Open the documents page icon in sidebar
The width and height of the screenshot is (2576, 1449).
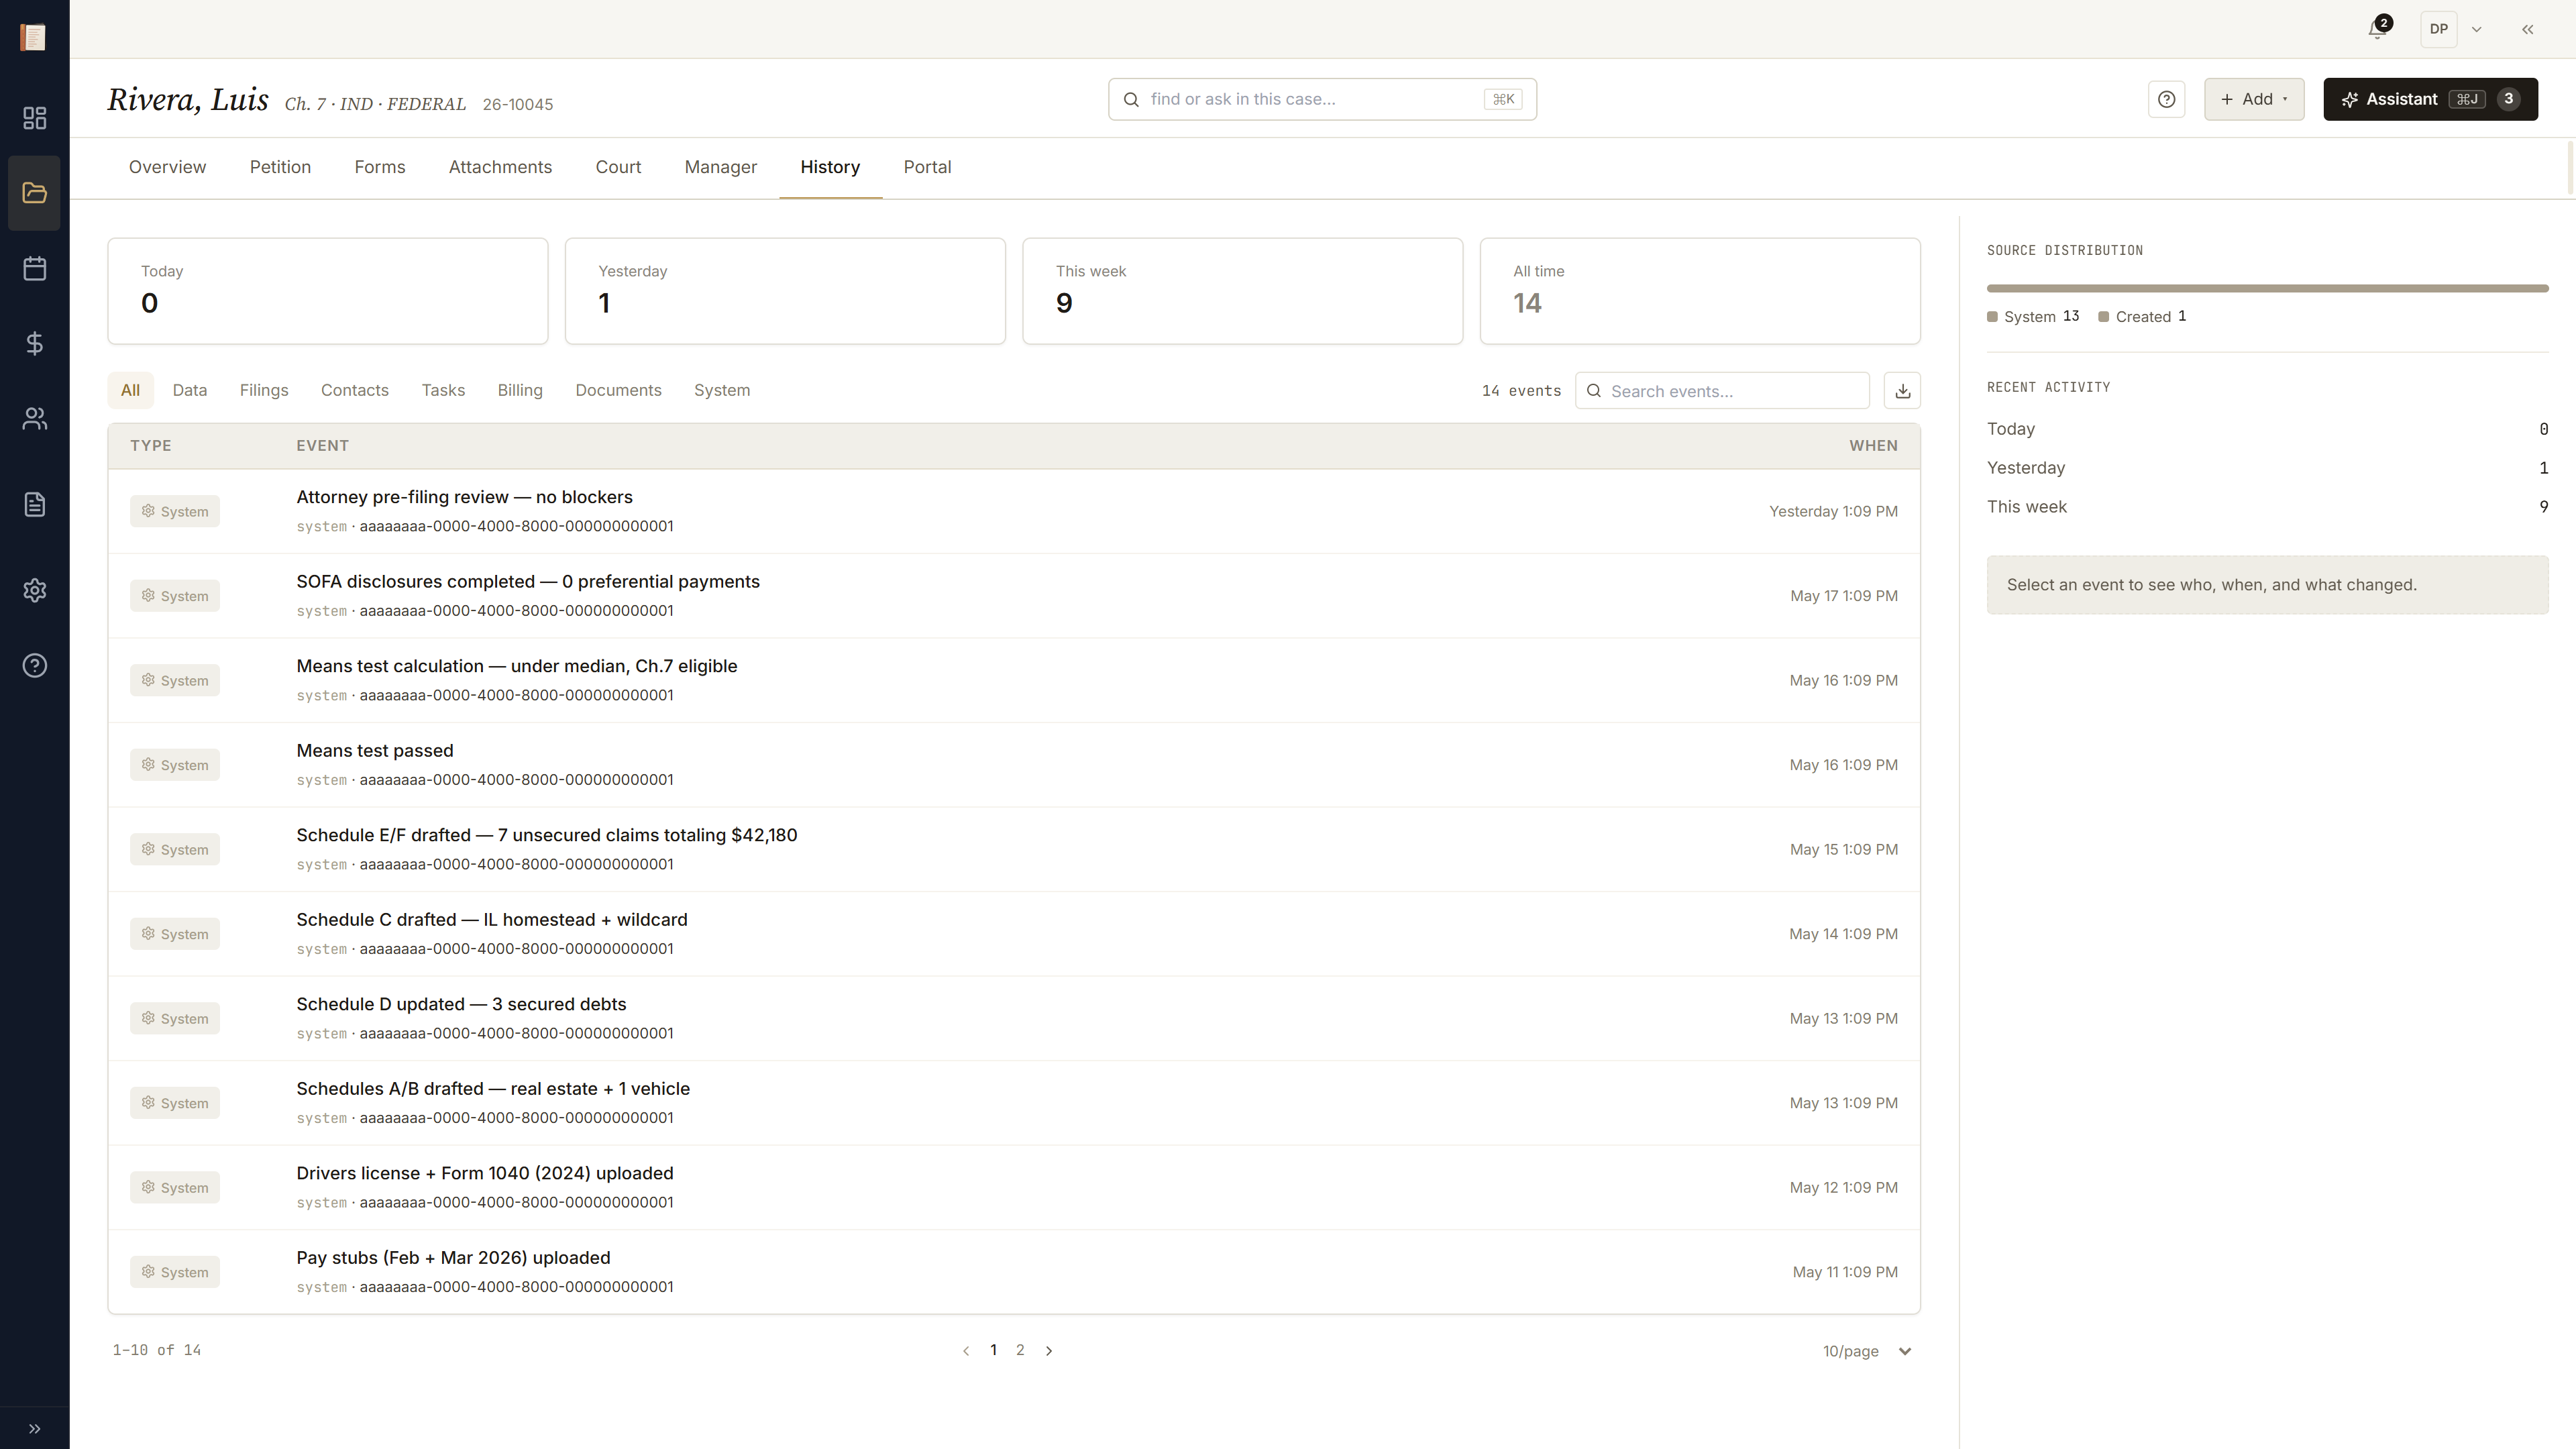[34, 504]
